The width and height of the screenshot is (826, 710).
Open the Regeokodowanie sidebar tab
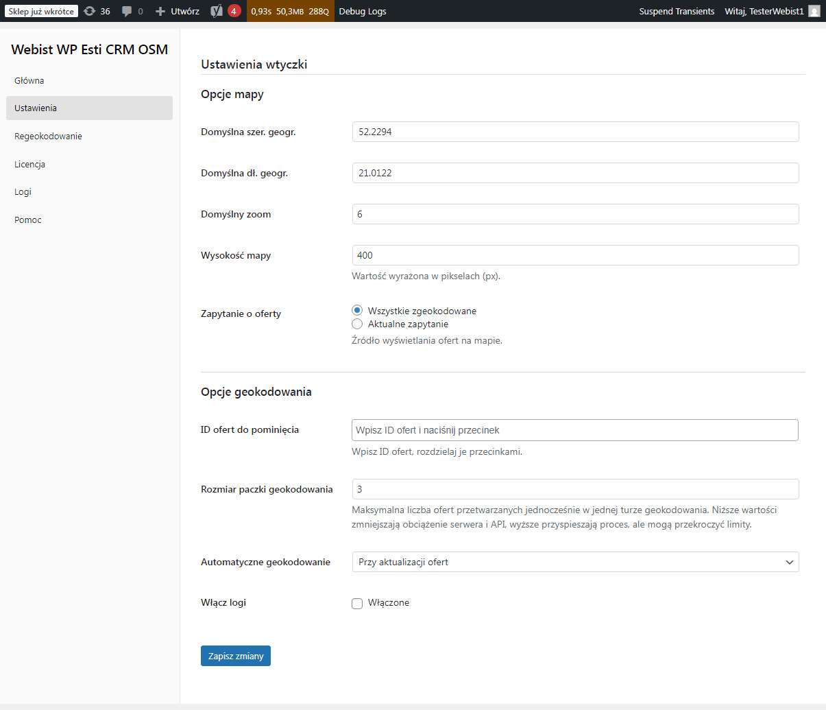click(x=48, y=136)
